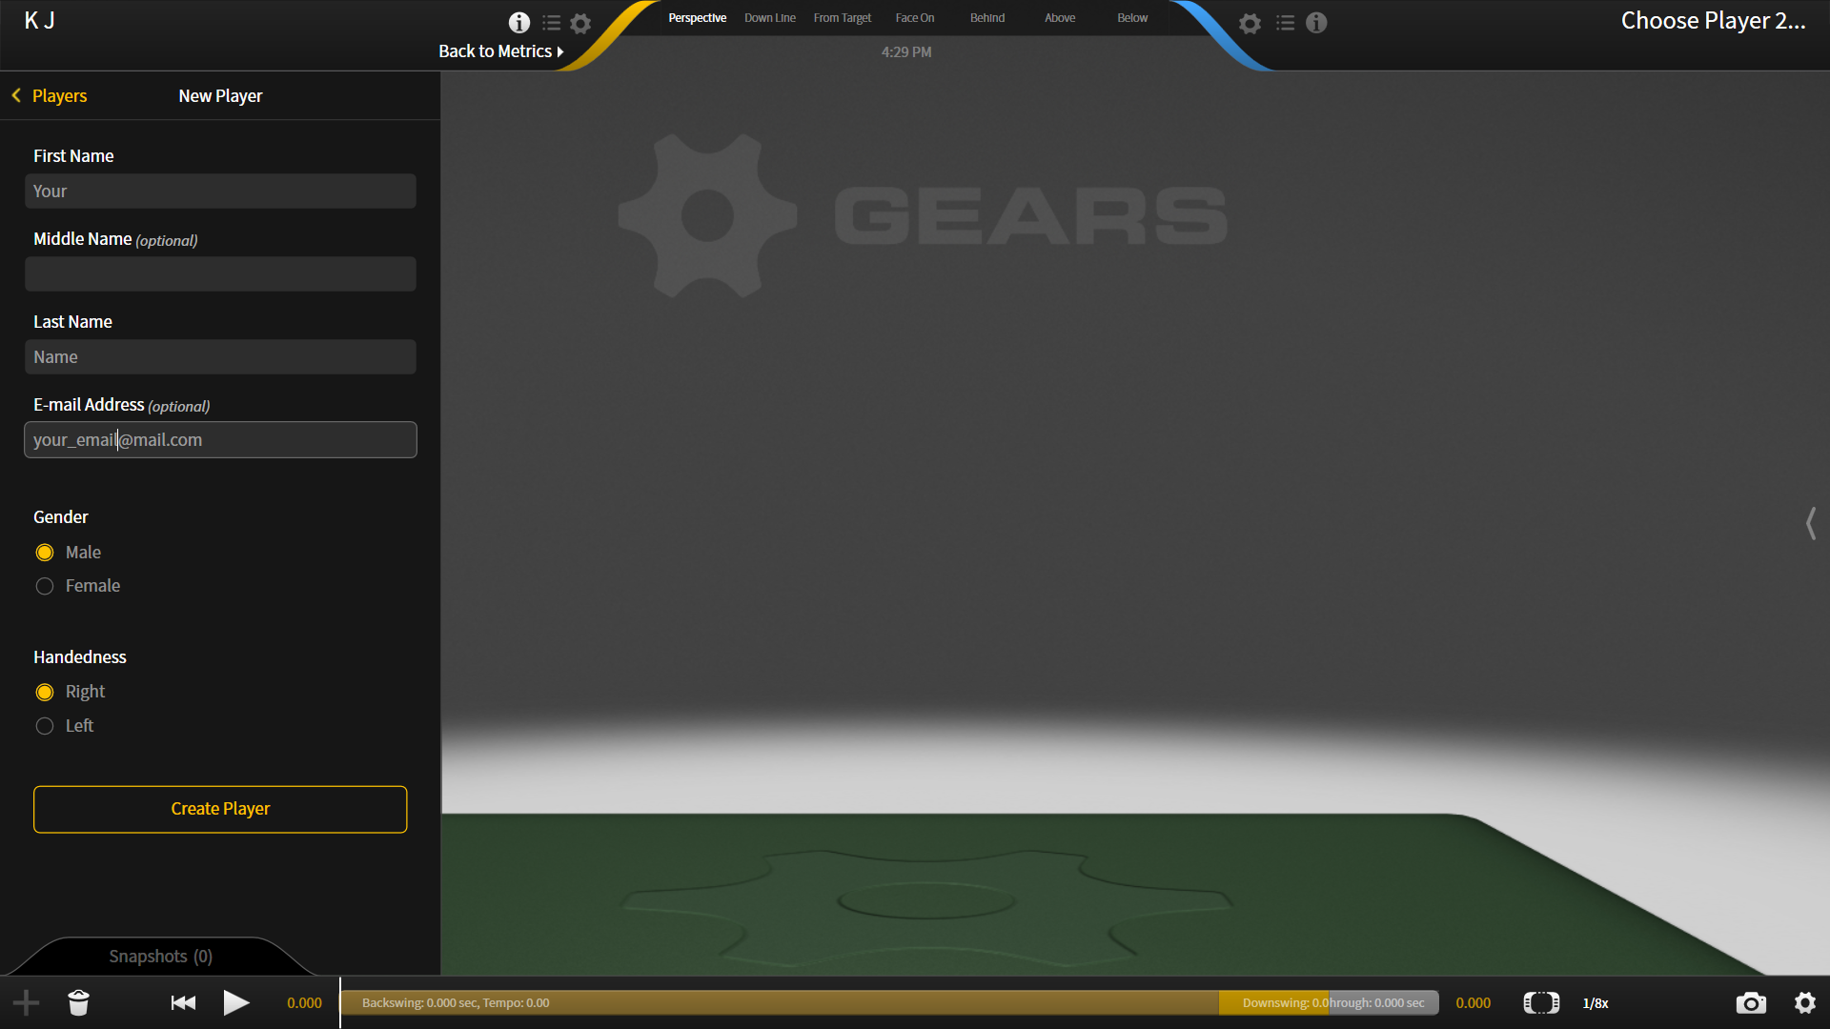The image size is (1830, 1029).
Task: Open left player settings gear
Action: (x=580, y=23)
